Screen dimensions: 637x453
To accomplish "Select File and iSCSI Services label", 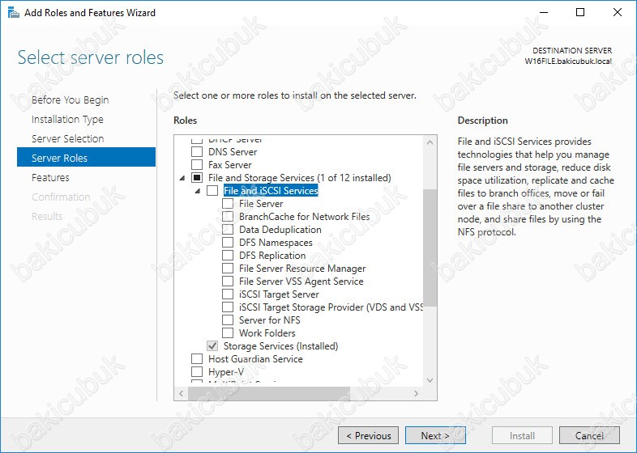I will click(271, 191).
